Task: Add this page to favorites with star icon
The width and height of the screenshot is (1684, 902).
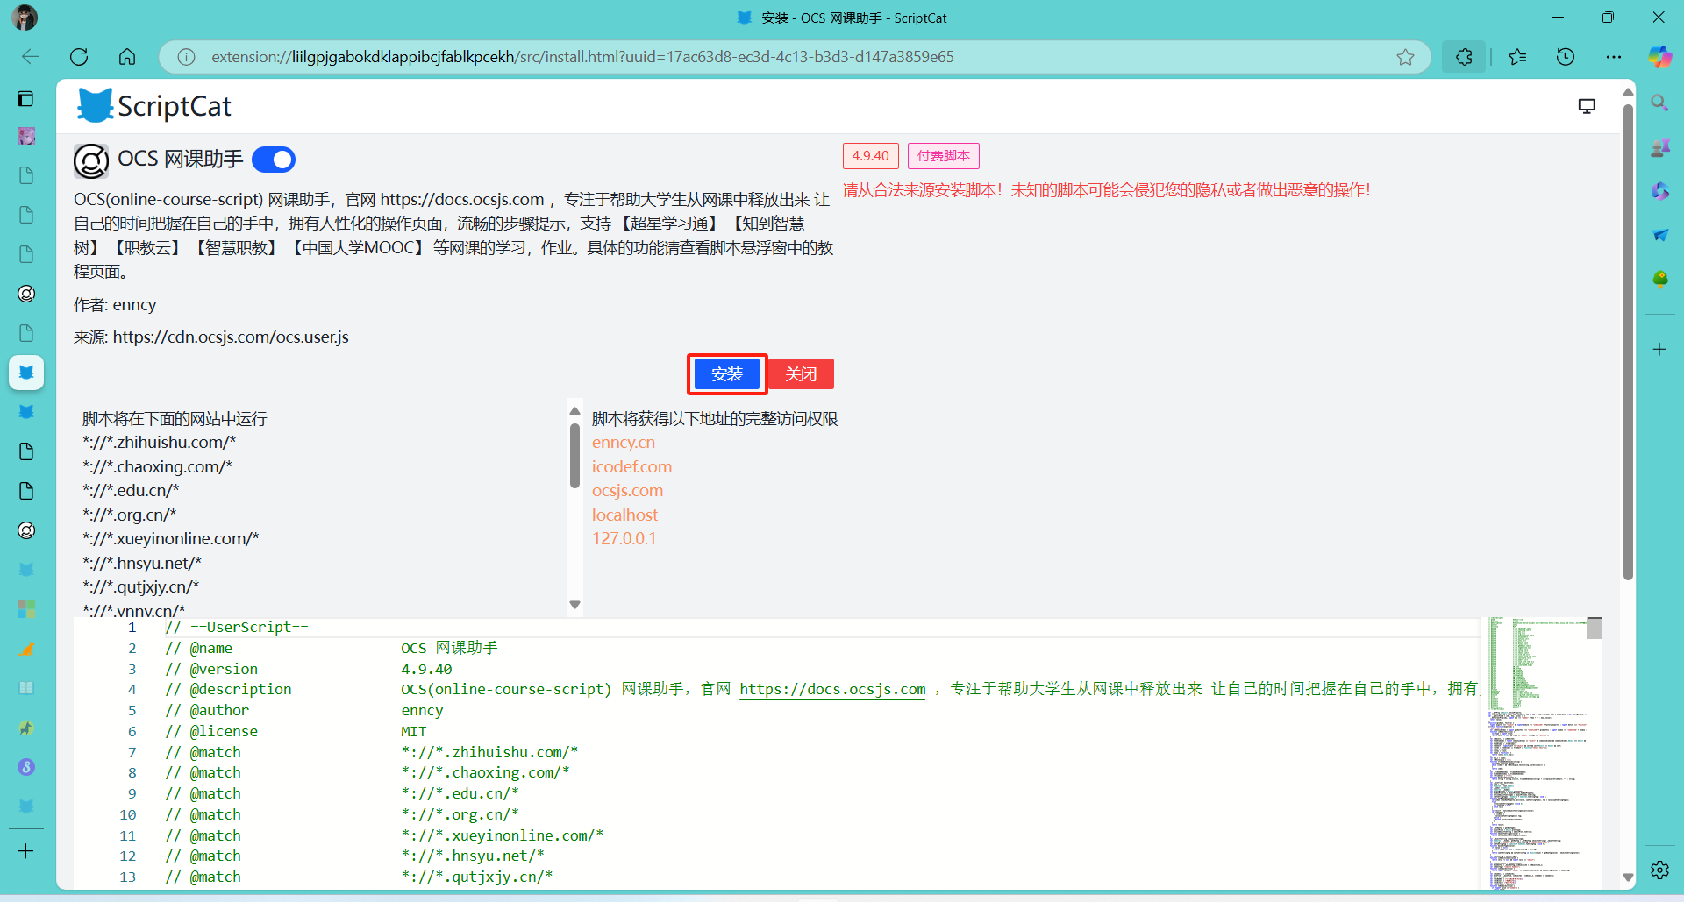Action: coord(1405,57)
